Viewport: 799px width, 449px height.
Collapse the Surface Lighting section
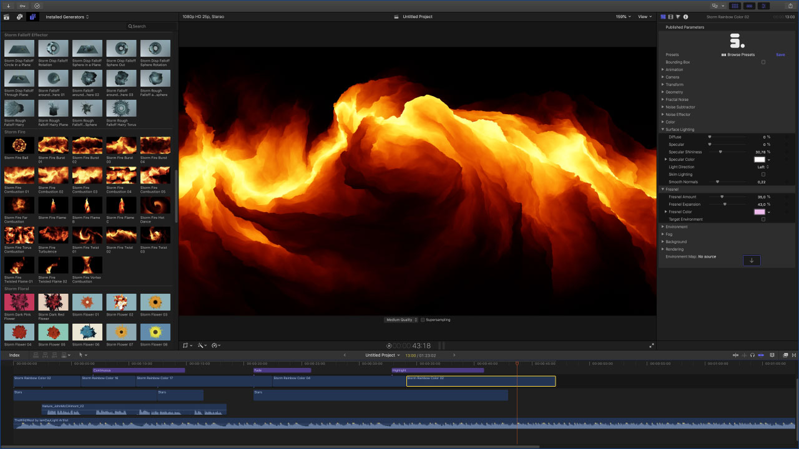click(x=663, y=130)
